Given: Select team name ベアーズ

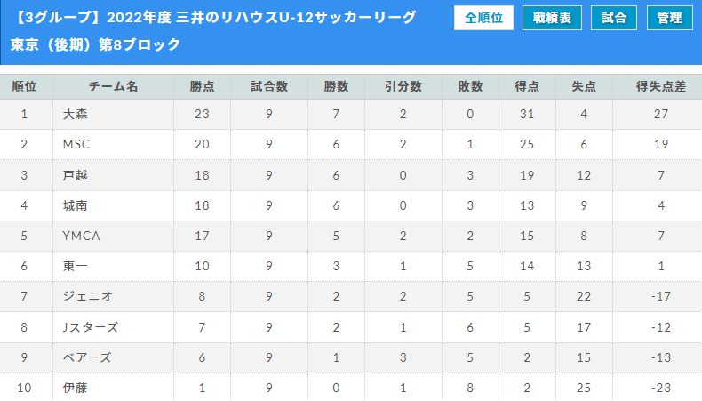Looking at the screenshot, I should [87, 357].
